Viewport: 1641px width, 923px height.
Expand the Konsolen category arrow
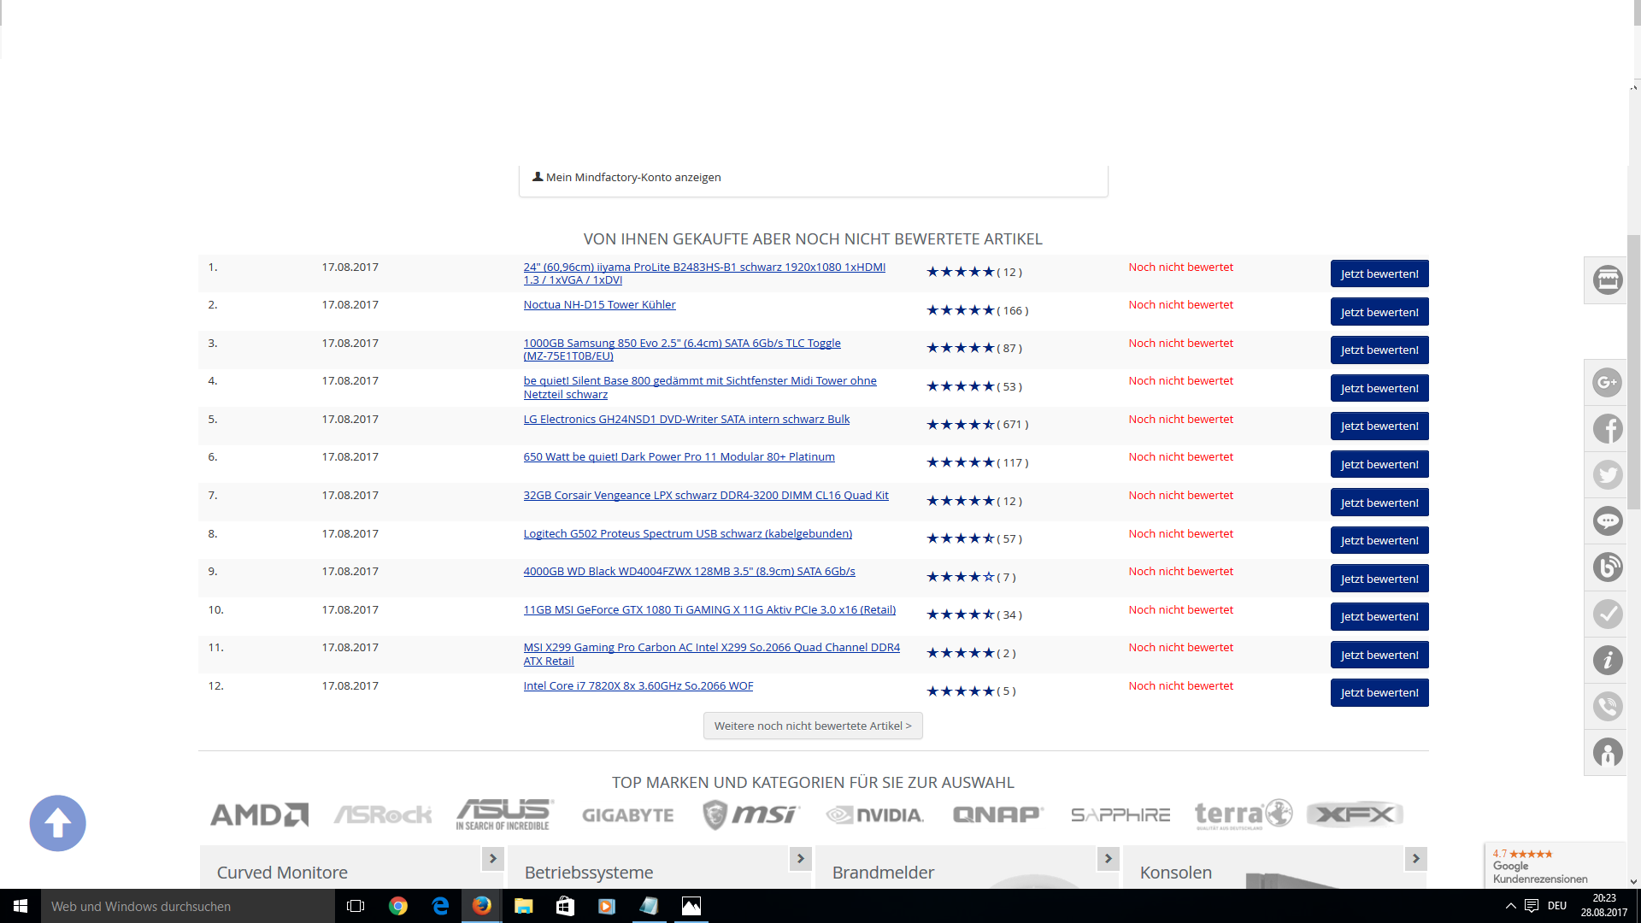click(1415, 858)
